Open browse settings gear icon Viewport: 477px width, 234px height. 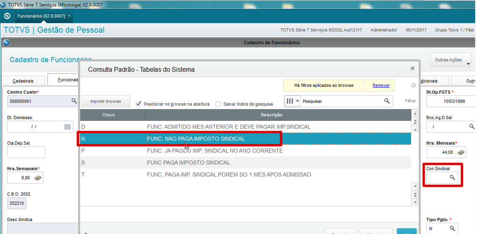[413, 86]
